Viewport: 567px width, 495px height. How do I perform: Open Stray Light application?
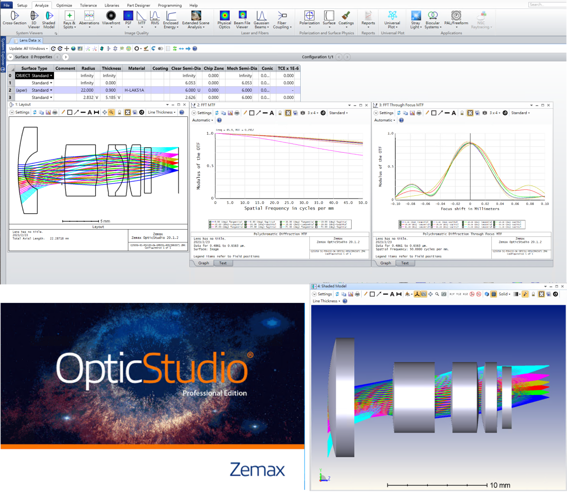[x=416, y=20]
